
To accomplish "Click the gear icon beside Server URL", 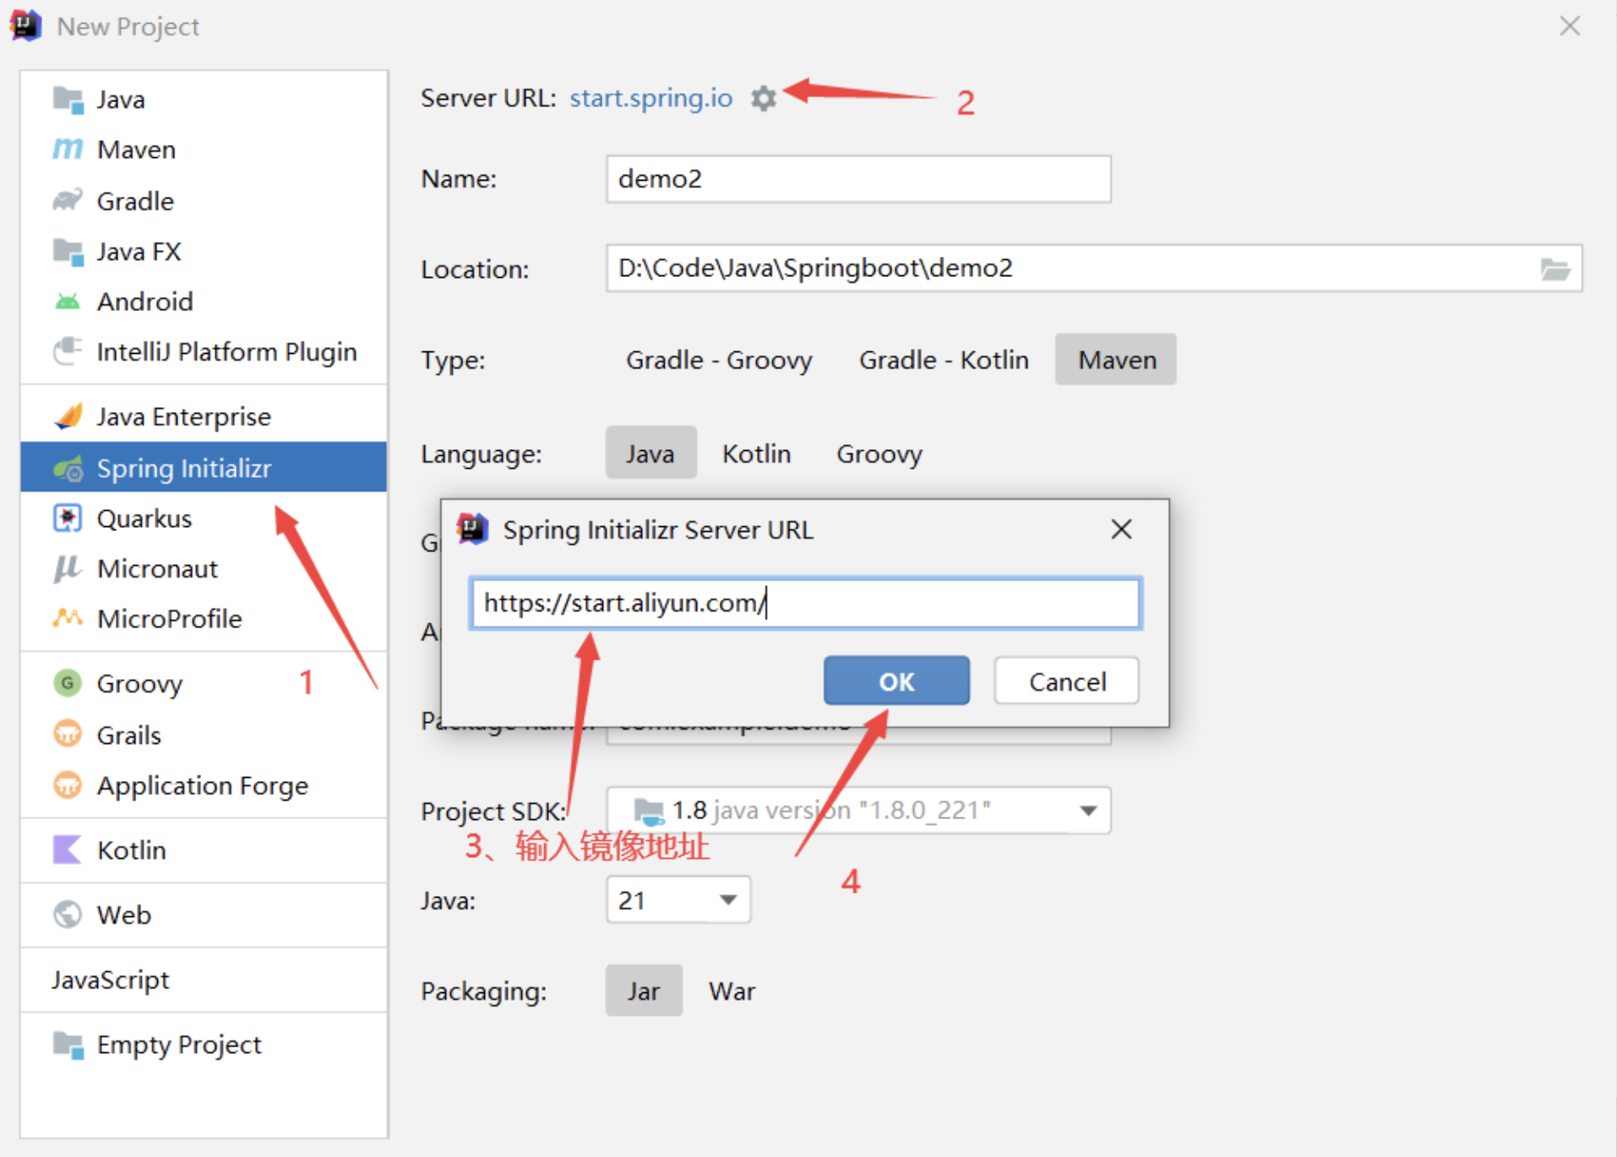I will click(764, 99).
